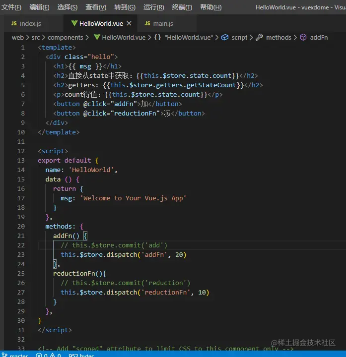346x357 pixels.
Task: Open the 帮助(H) menu
Action: 211,7
